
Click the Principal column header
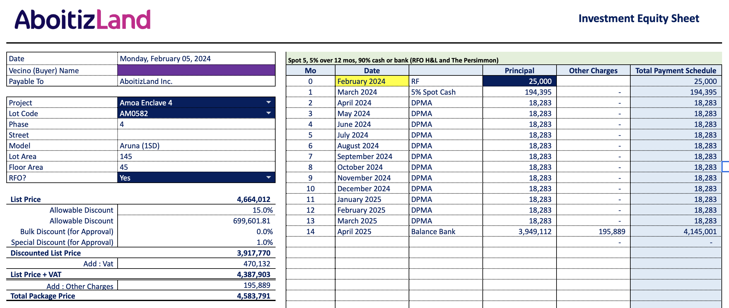tap(520, 70)
